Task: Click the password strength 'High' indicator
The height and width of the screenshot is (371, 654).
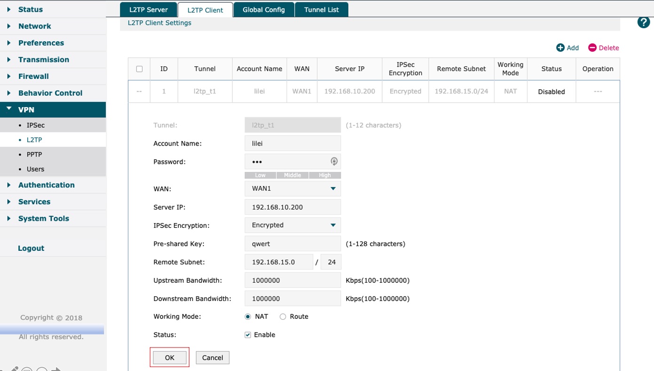Action: pos(325,175)
